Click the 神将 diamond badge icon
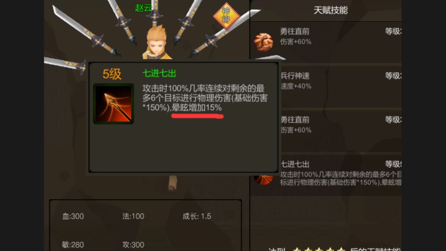This screenshot has width=446, height=251. tap(226, 16)
